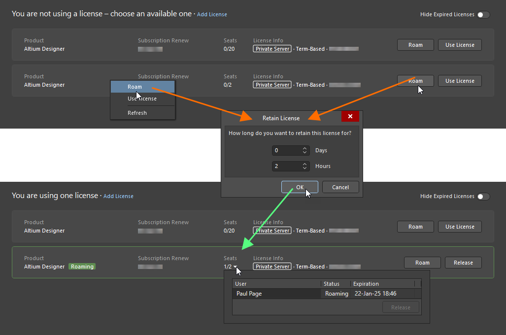This screenshot has width=506, height=335.
Task: Select Use License in context menu
Action: [x=142, y=99]
